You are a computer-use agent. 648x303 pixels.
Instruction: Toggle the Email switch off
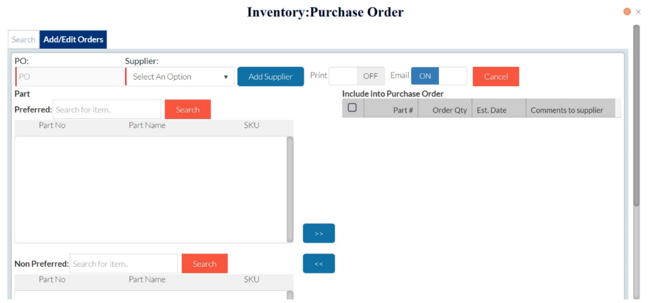click(439, 77)
